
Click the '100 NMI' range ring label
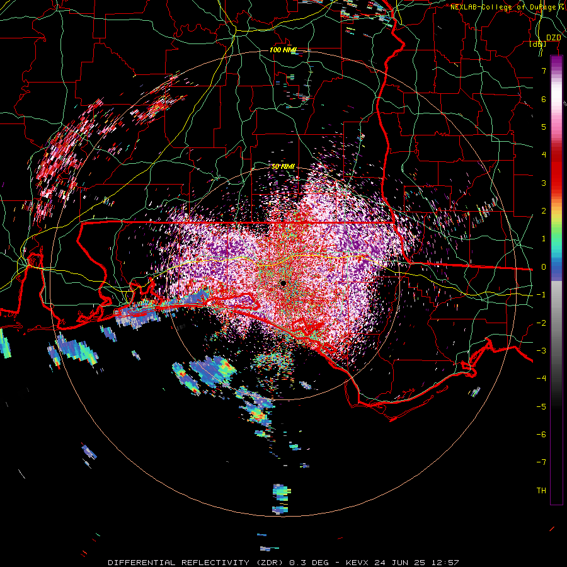[283, 50]
